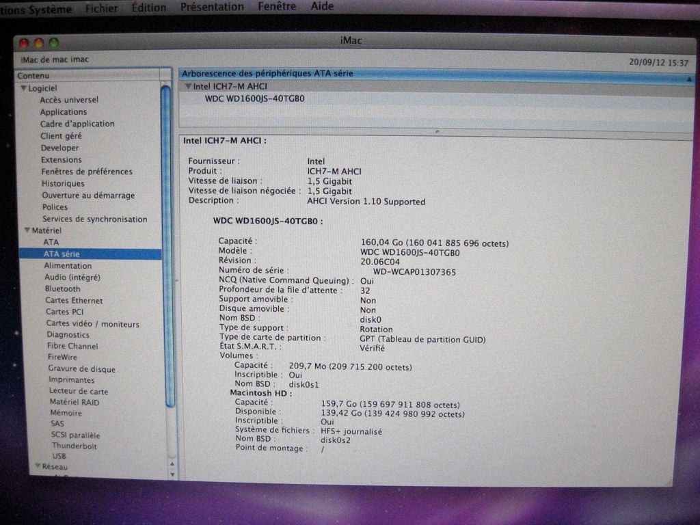Open the Fenêtre menu
700x525 pixels.
tap(277, 6)
